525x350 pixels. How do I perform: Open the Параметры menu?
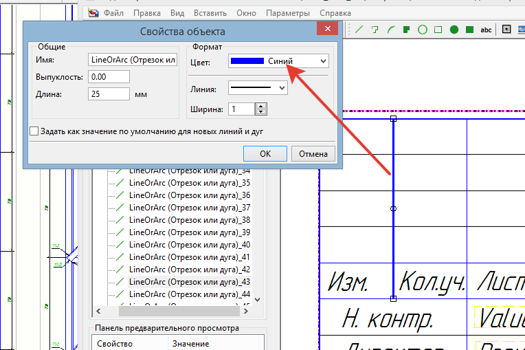[x=287, y=13]
